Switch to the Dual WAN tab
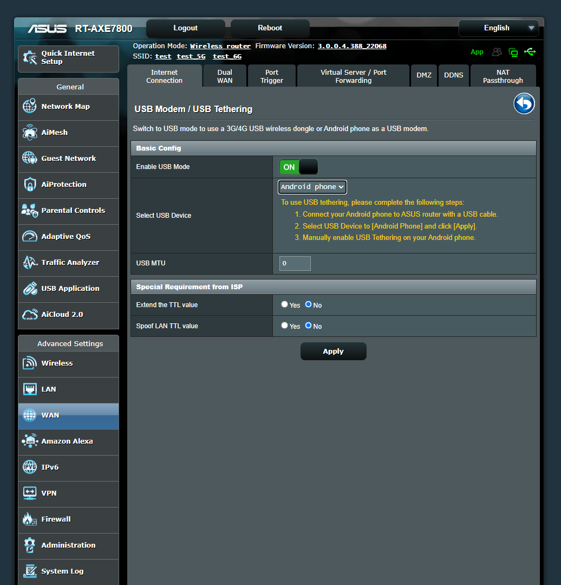The image size is (561, 585). click(x=225, y=76)
